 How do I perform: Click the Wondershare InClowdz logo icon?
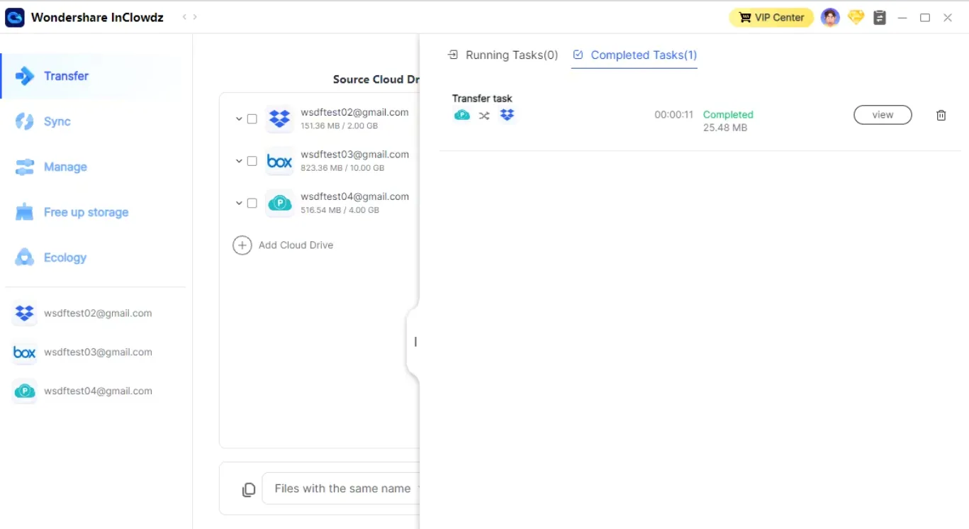point(15,17)
